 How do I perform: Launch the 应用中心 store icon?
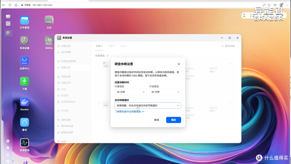pos(25,61)
